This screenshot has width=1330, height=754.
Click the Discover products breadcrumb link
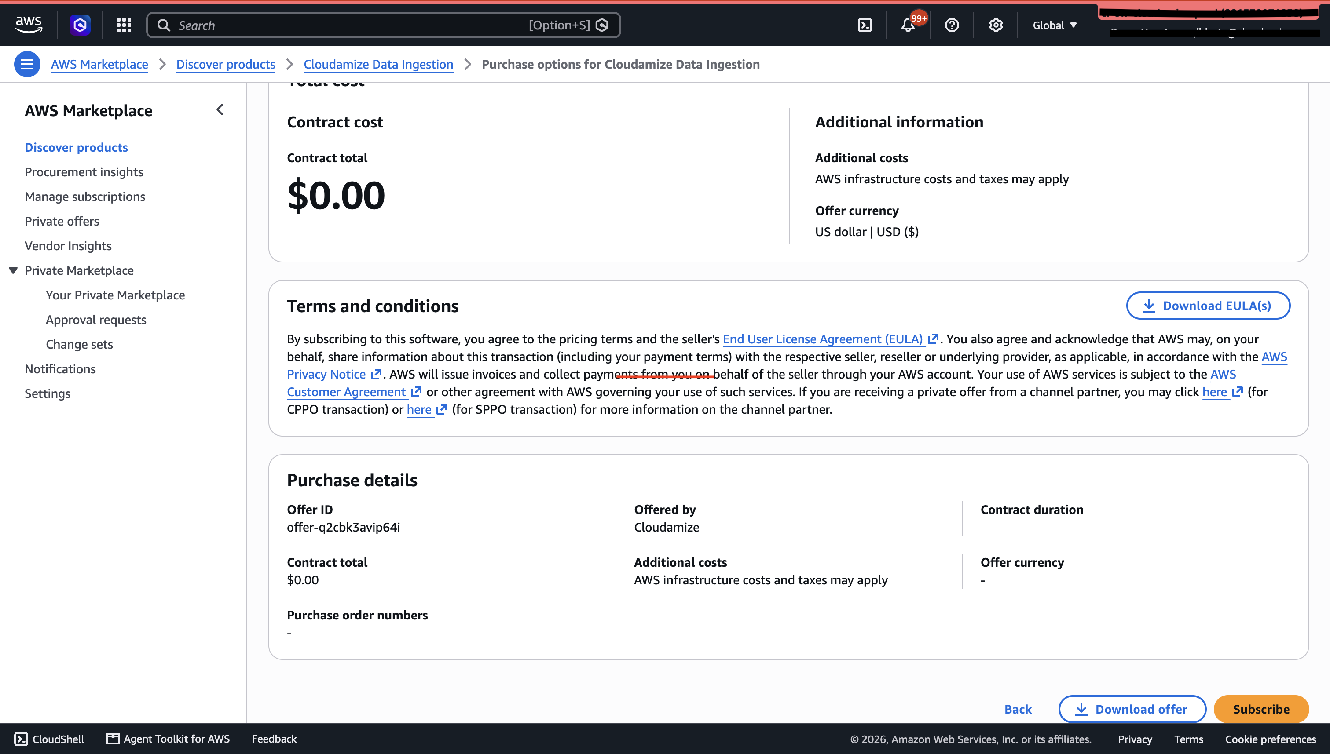pos(226,64)
